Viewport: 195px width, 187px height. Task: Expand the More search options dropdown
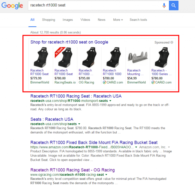118,20
